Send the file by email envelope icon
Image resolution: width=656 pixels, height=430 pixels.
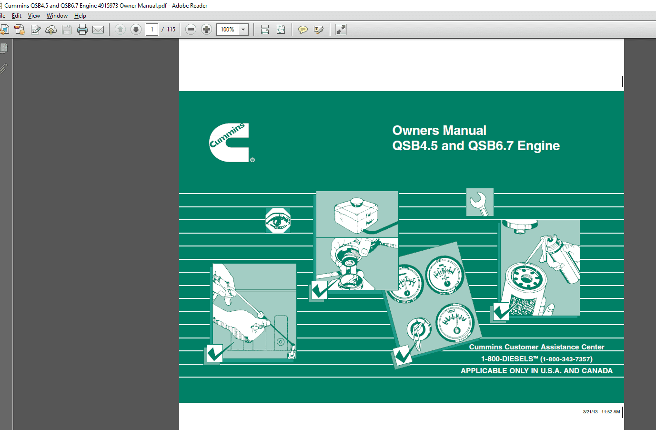[98, 30]
